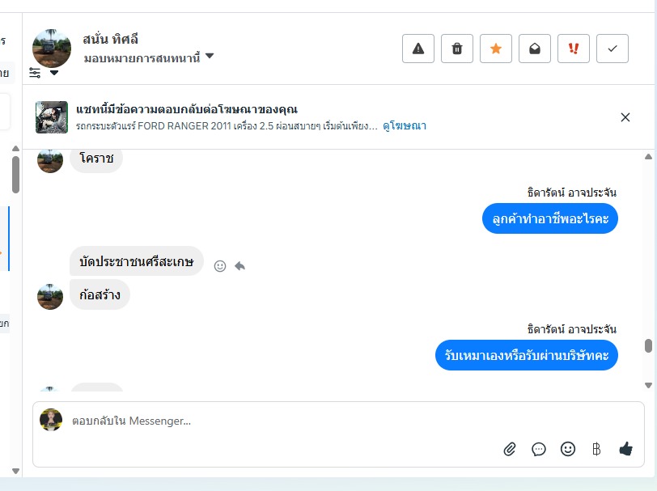Mark conversation done with checkmark button
657x491 pixels.
tap(612, 49)
